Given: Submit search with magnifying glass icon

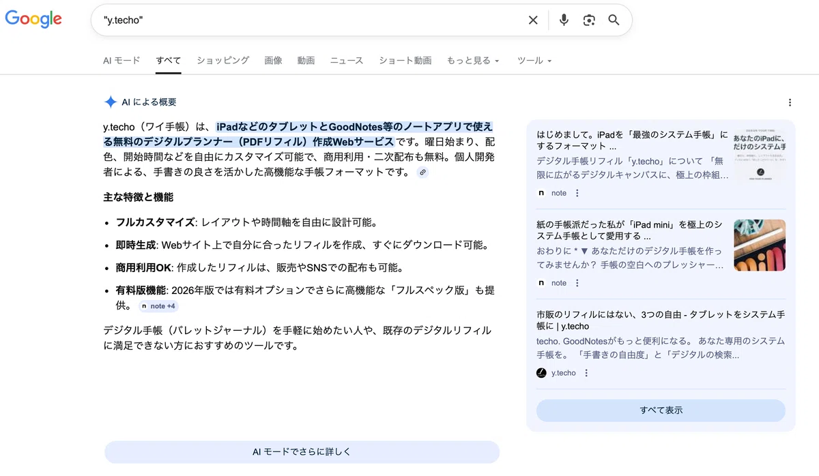Looking at the screenshot, I should pos(614,20).
